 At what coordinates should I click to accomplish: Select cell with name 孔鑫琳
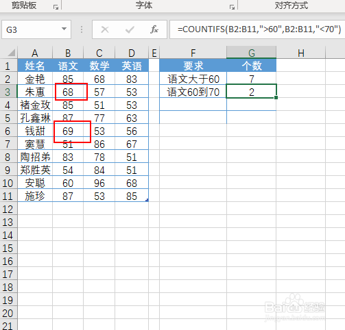click(x=35, y=118)
